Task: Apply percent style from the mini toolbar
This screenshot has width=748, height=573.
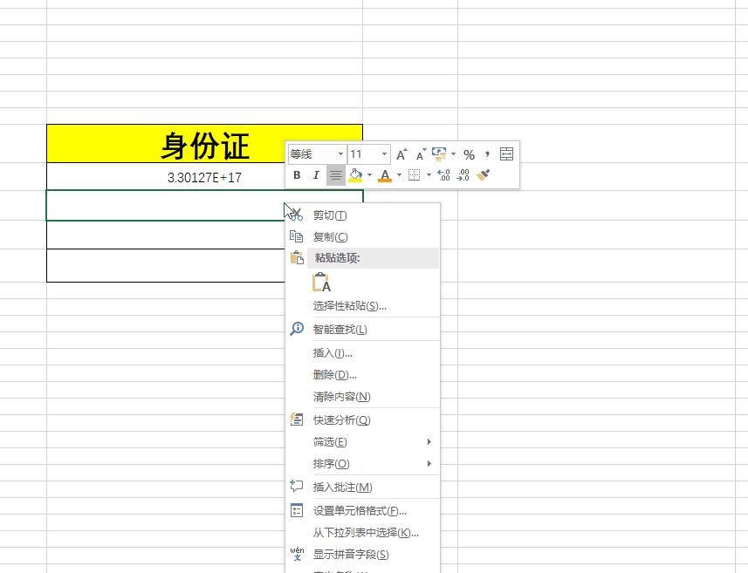Action: 468,153
